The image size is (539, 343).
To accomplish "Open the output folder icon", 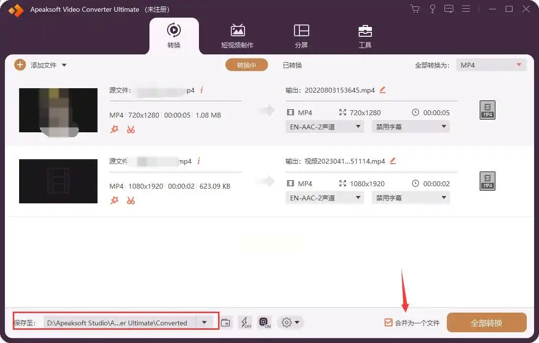I will coord(225,323).
